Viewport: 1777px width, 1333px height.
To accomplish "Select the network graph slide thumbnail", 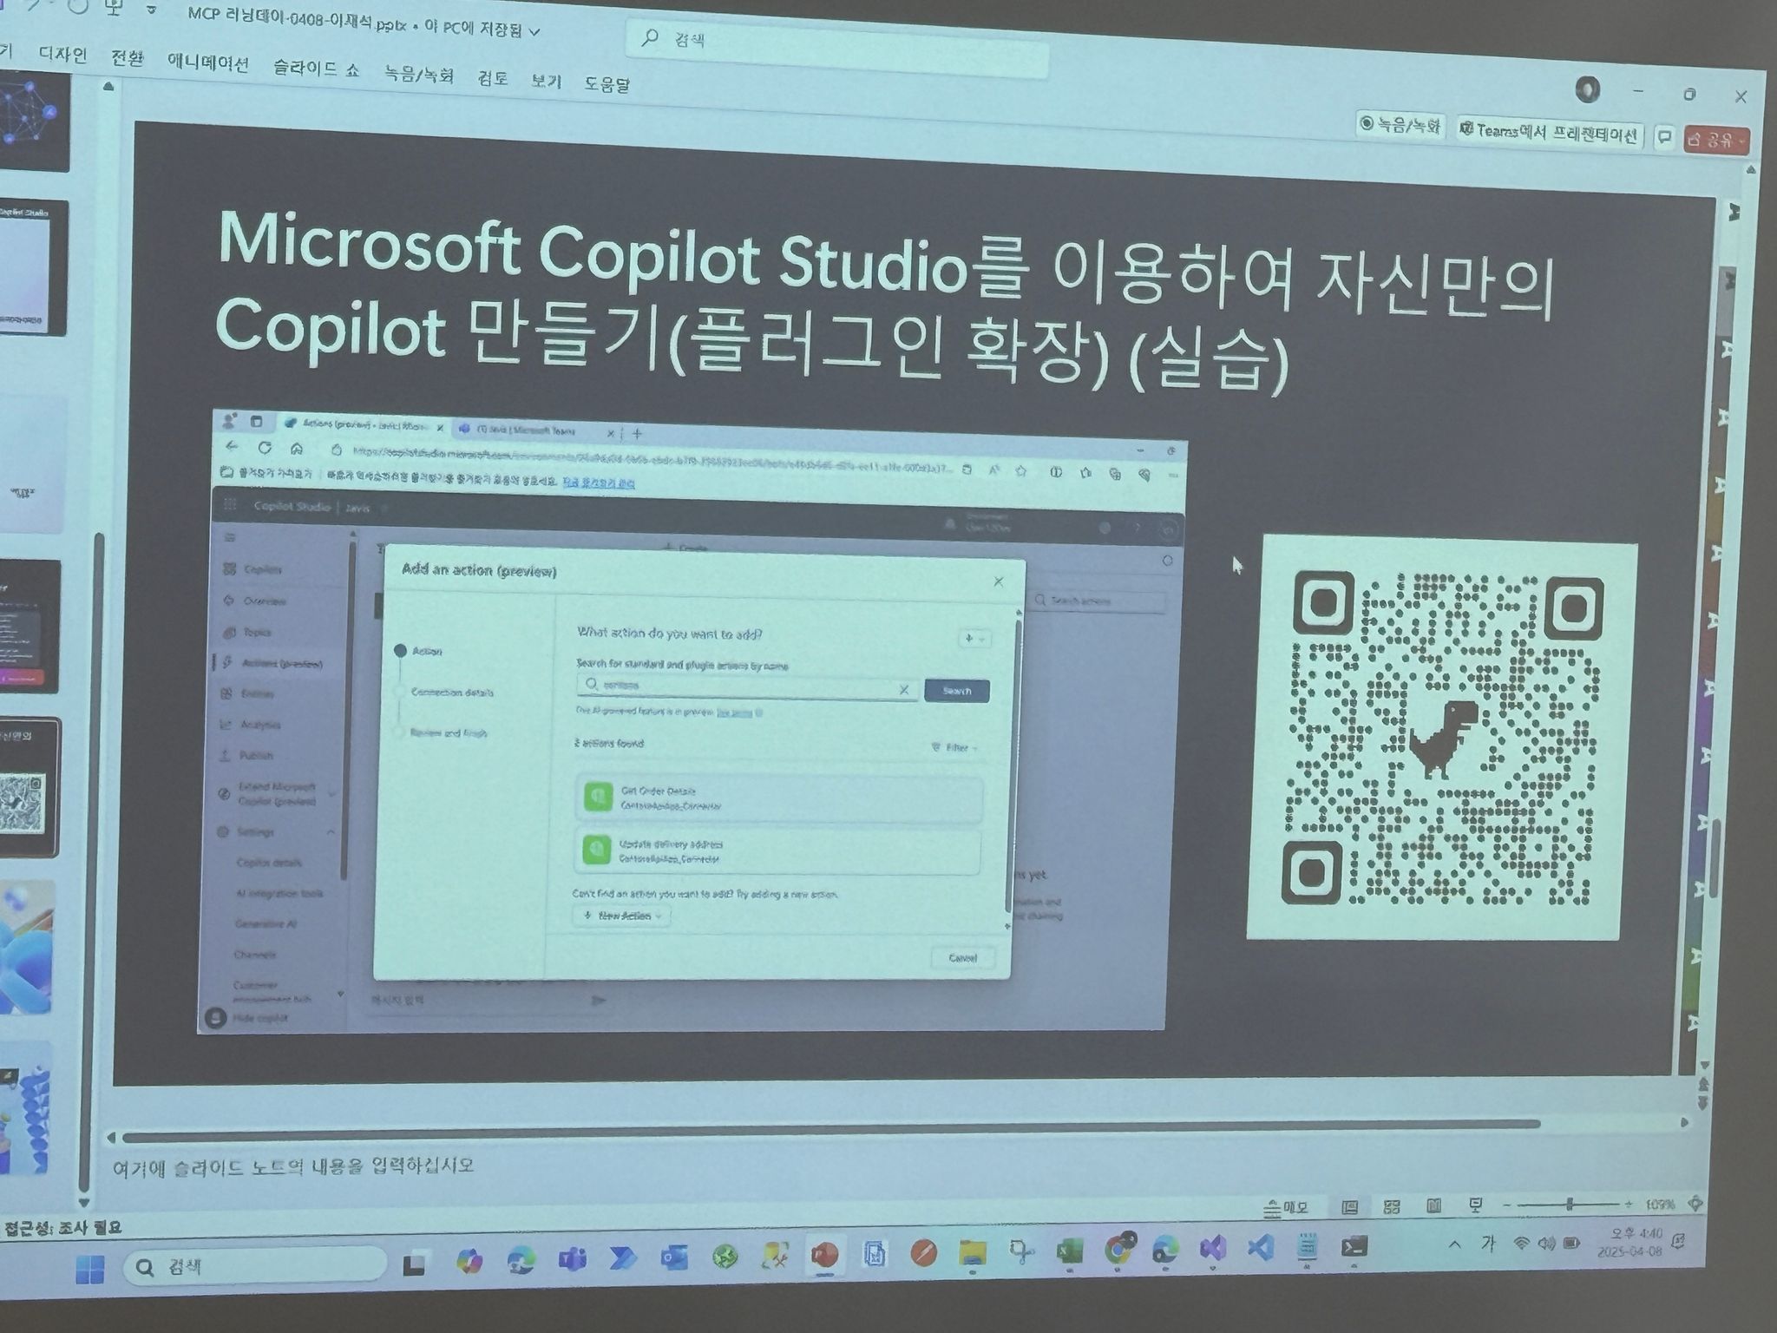I will tap(33, 121).
